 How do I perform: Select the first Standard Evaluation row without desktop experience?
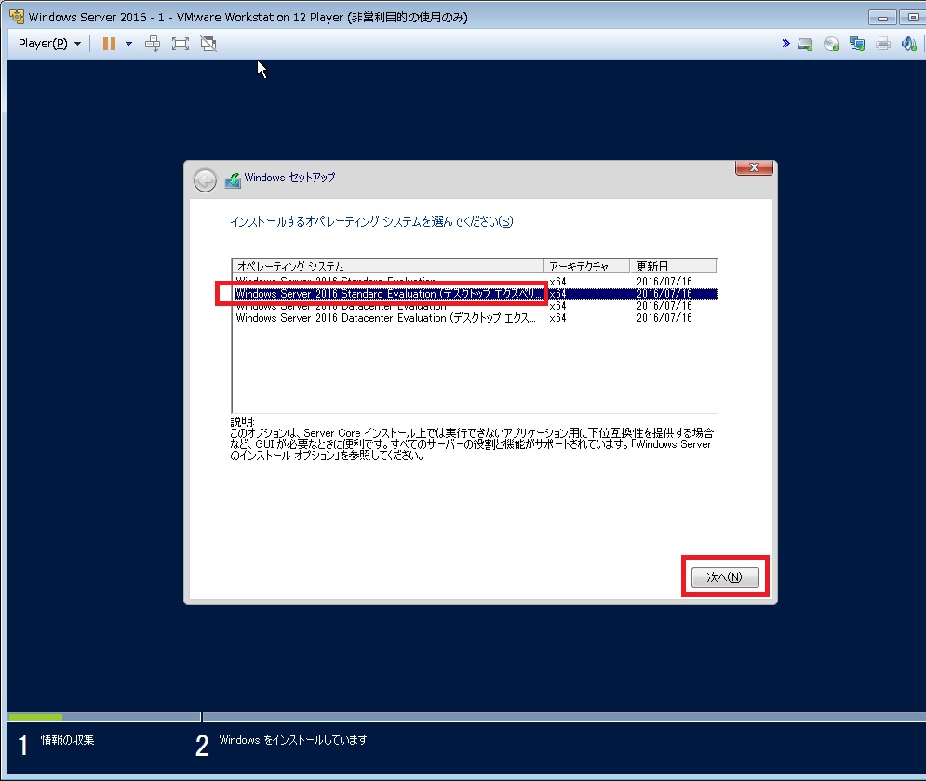(x=475, y=282)
